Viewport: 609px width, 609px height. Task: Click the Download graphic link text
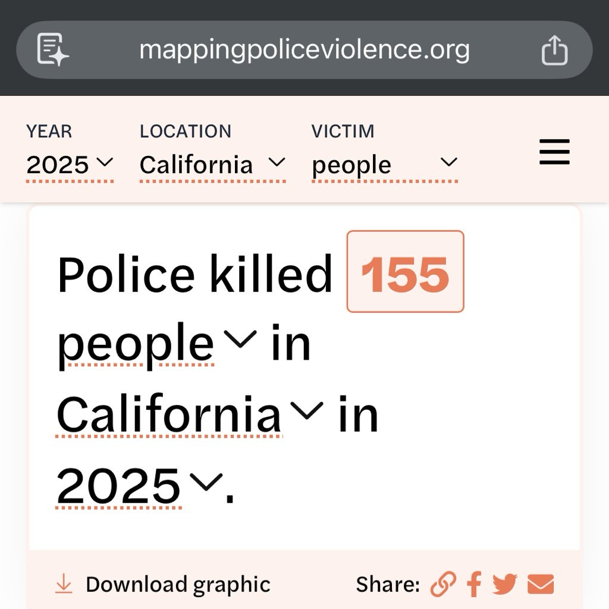pos(178,584)
